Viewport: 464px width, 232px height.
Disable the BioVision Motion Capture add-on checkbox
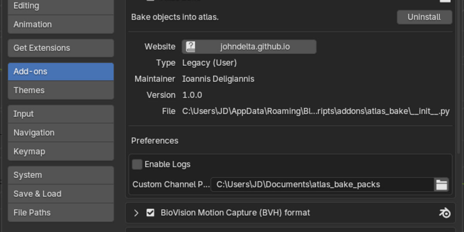point(150,213)
